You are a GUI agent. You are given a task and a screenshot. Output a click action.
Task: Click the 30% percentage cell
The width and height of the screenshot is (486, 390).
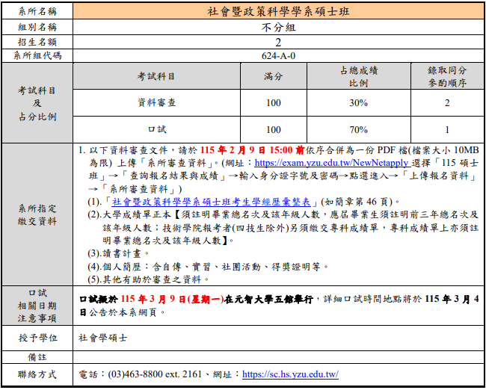(x=358, y=102)
